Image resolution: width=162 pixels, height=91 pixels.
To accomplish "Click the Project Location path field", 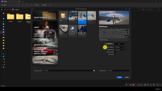I will pyautogui.click(x=68, y=71).
